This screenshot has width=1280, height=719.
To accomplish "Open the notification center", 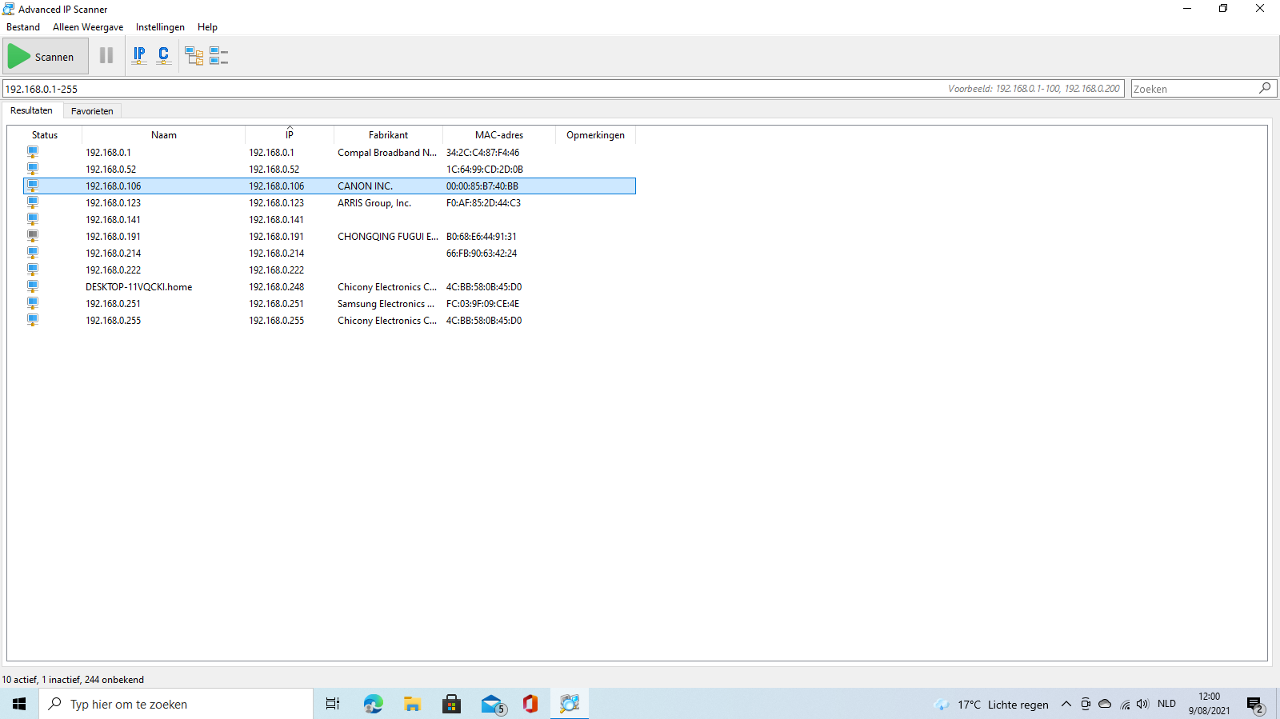I will tap(1254, 705).
